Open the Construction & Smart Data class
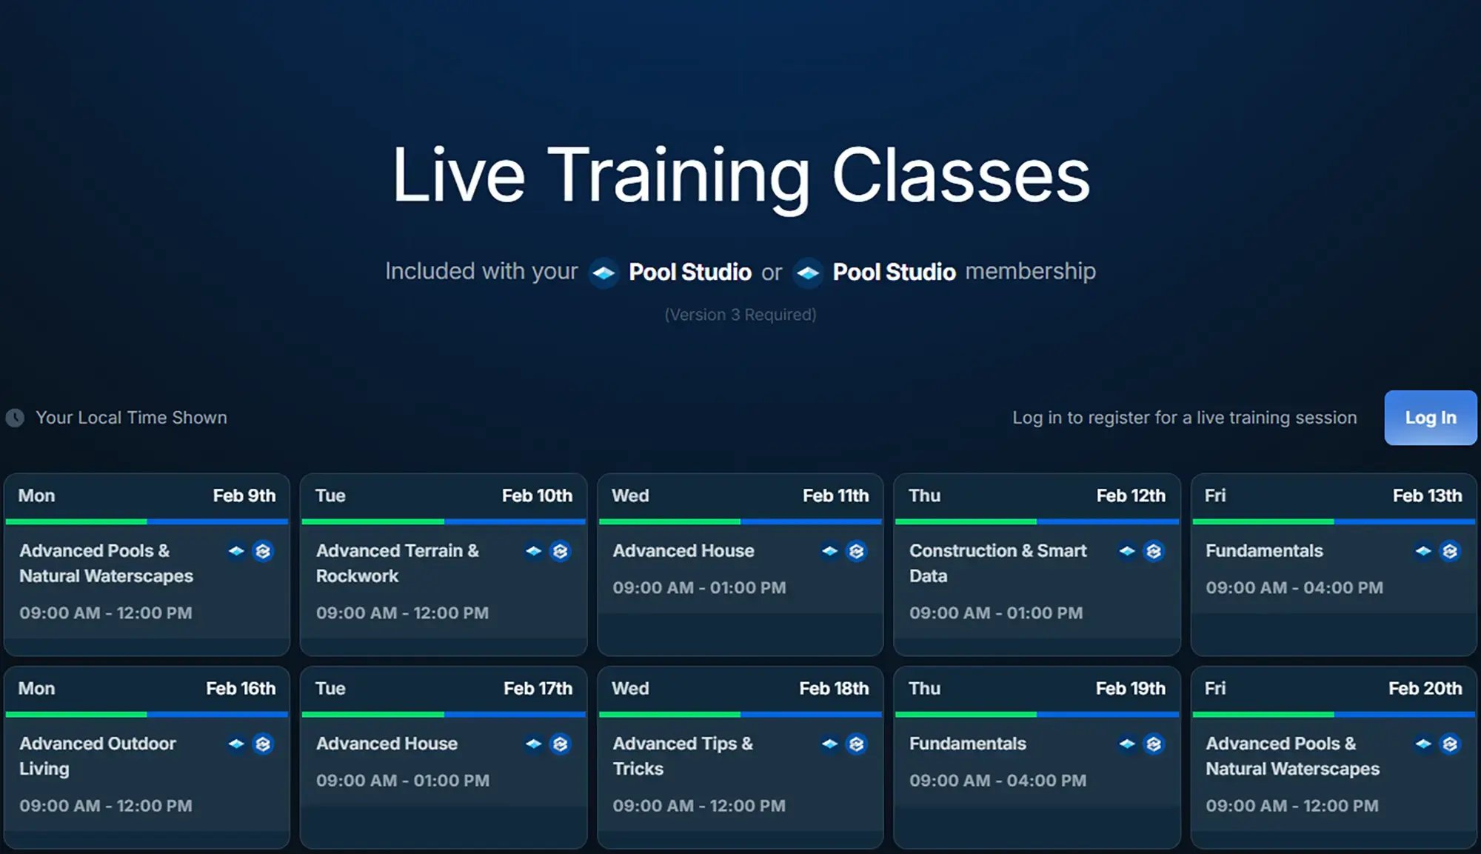Screen dimensions: 1481x854 997,564
